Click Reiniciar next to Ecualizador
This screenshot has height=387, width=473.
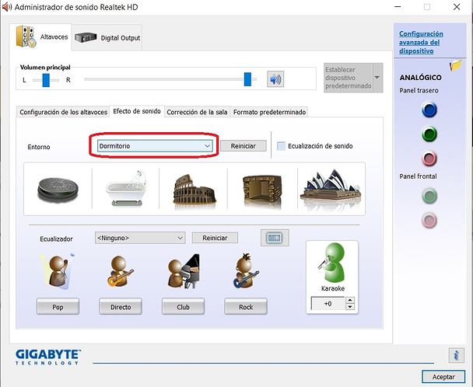(x=215, y=238)
